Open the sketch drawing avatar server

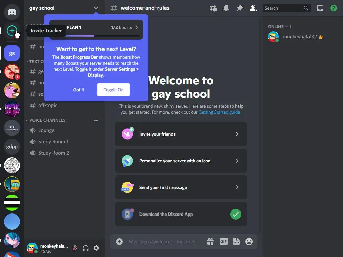pyautogui.click(x=12, y=165)
